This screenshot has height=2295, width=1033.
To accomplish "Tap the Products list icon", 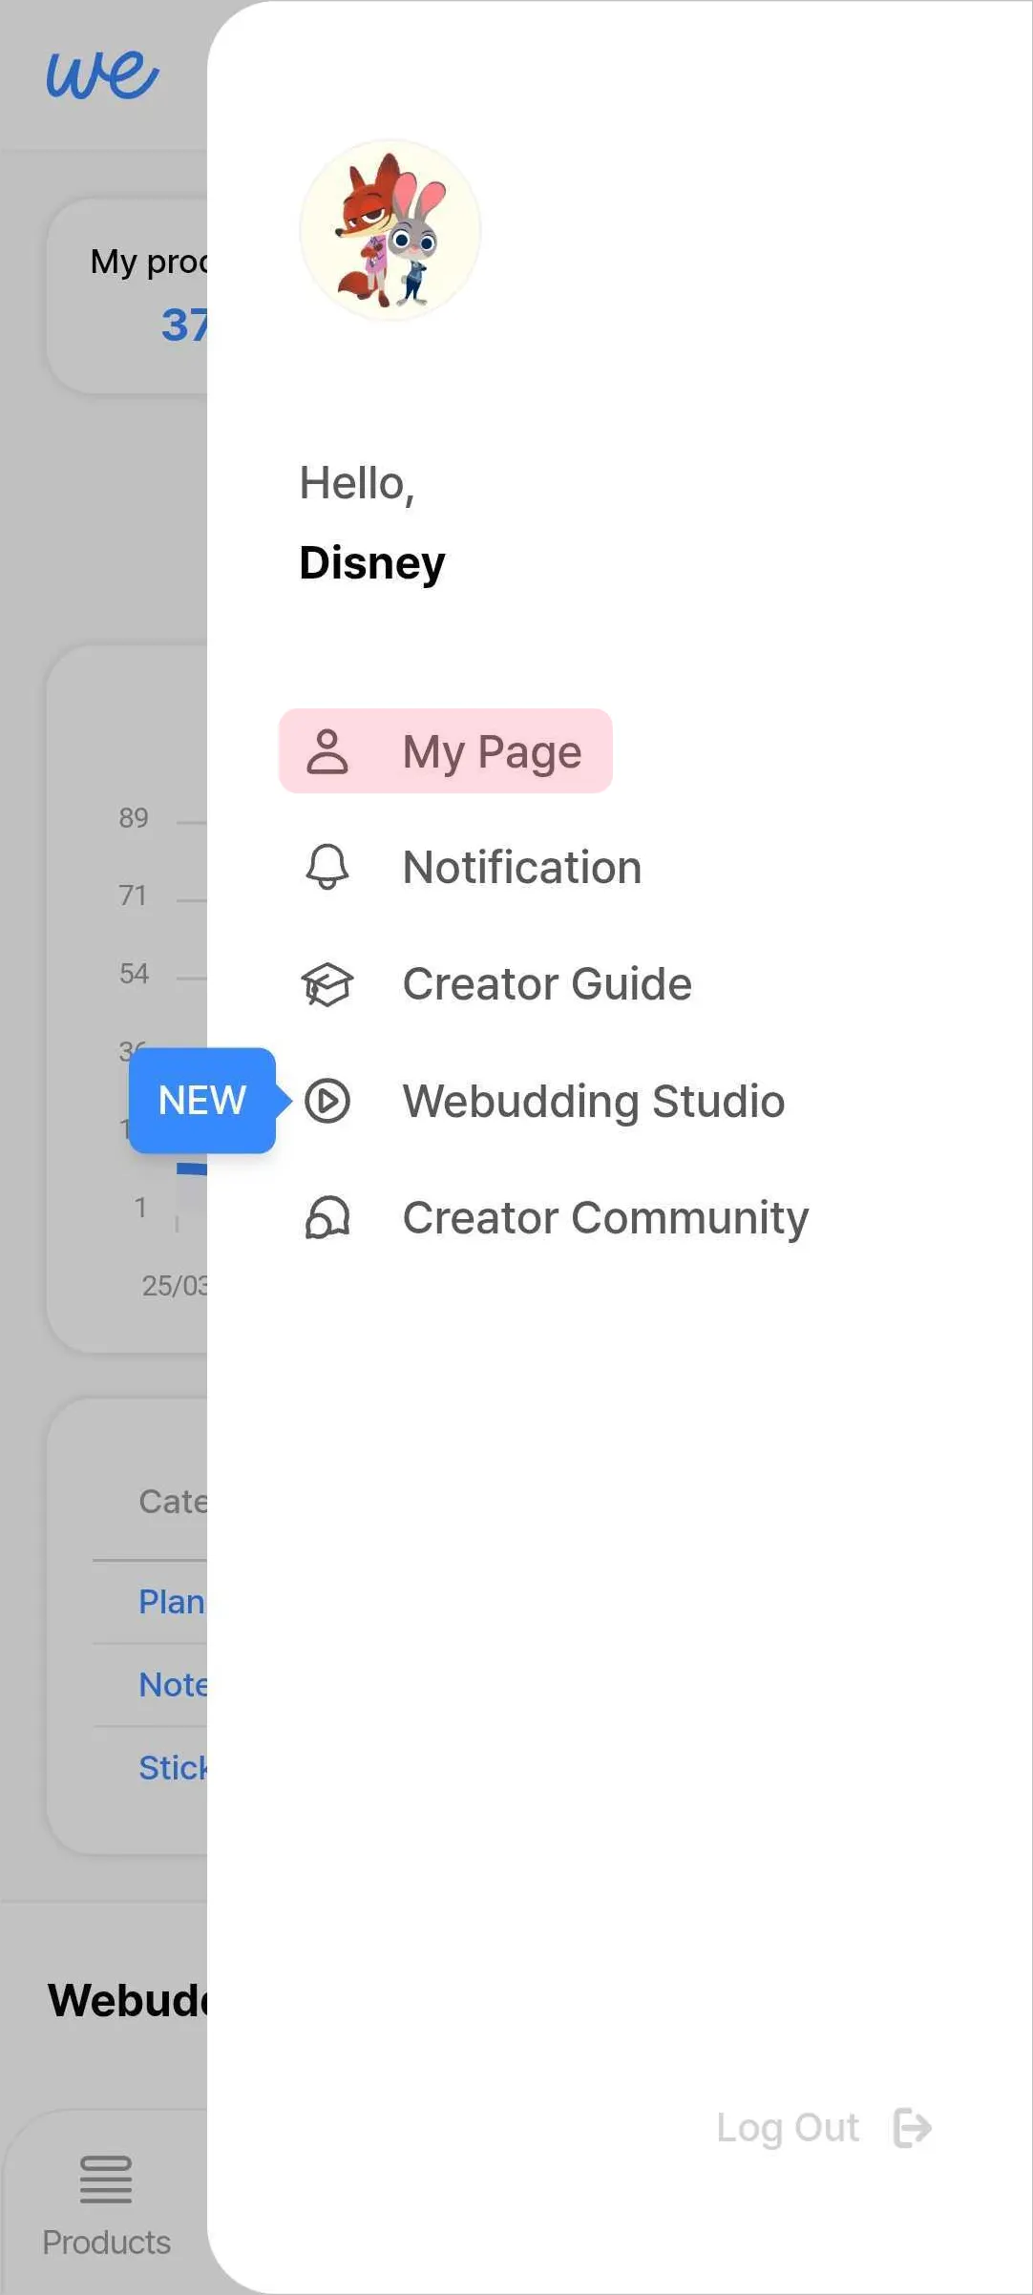I will (105, 2179).
